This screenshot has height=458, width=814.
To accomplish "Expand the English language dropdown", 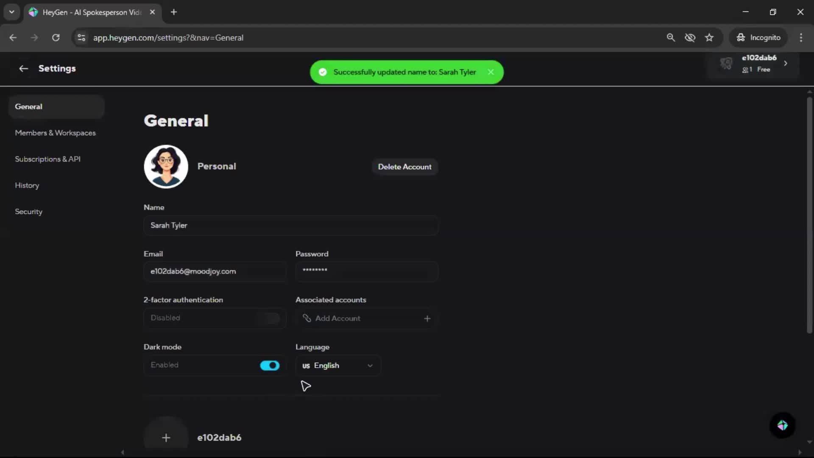I will tap(338, 366).
